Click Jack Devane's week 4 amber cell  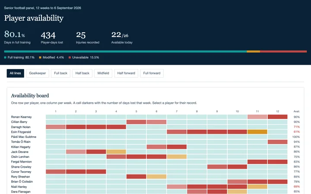point(116,152)
